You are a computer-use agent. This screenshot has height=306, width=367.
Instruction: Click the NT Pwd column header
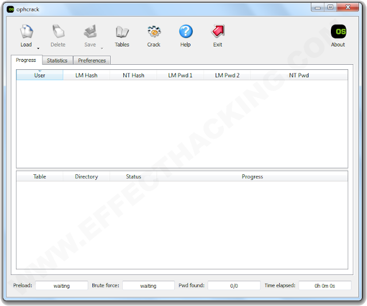(299, 75)
